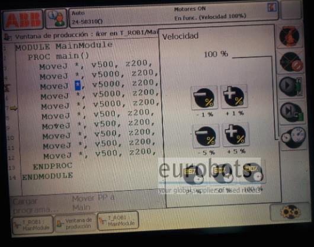The width and height of the screenshot is (314, 247).
Task: Select the ENDMODULE line
Action: pyautogui.click(x=47, y=177)
